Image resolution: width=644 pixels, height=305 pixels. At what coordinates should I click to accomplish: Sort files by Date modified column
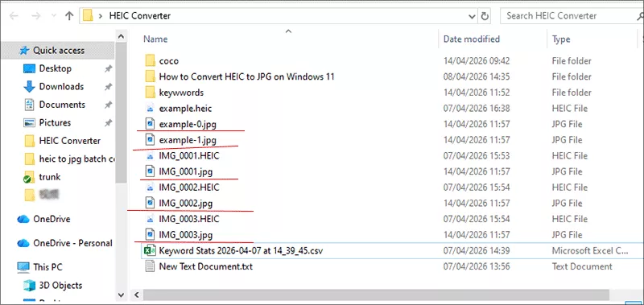pyautogui.click(x=472, y=39)
